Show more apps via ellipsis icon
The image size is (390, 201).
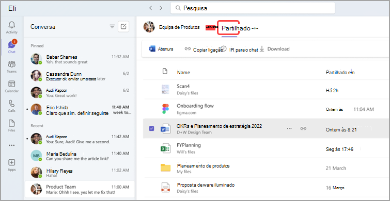[12, 145]
